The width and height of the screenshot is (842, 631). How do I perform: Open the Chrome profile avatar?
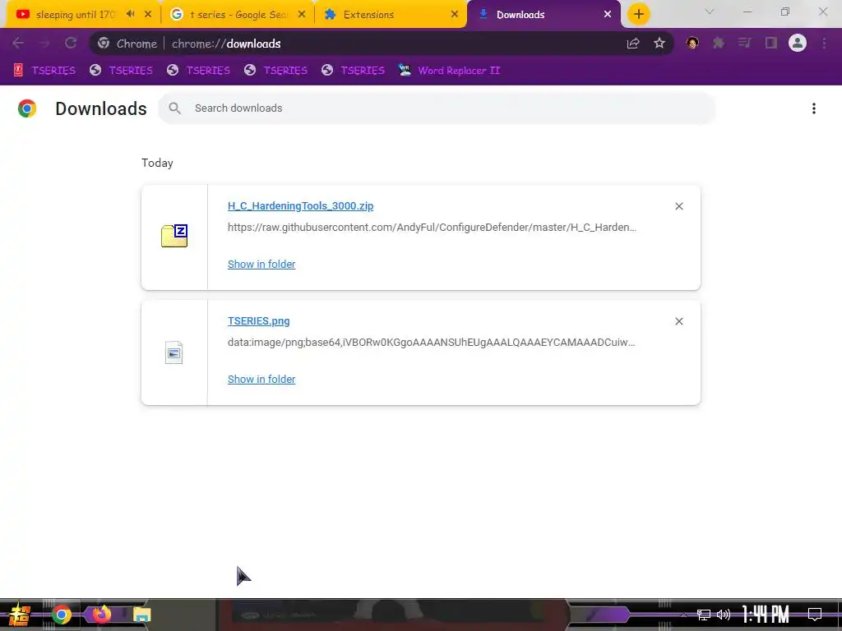point(798,44)
